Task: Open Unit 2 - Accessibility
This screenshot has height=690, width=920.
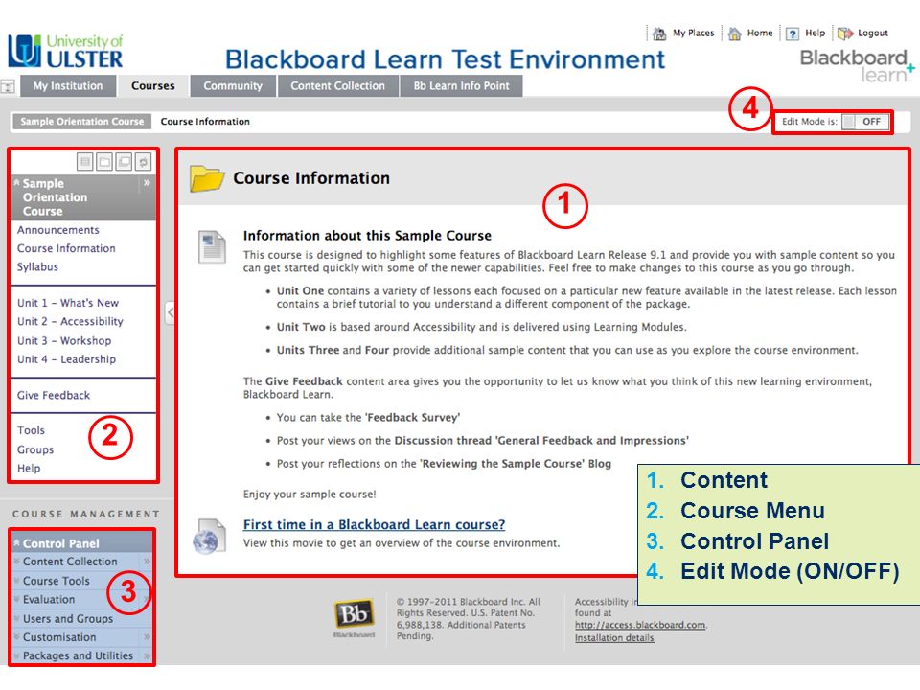Action: pos(70,321)
